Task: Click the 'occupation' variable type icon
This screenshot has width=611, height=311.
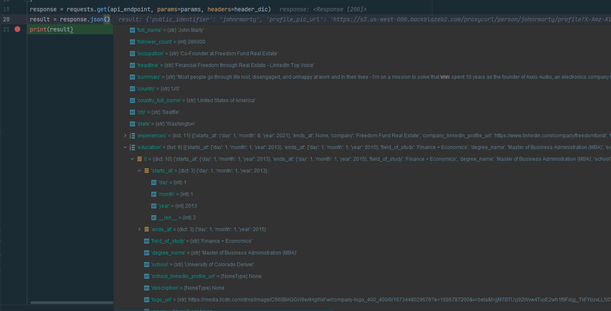Action: coord(132,54)
